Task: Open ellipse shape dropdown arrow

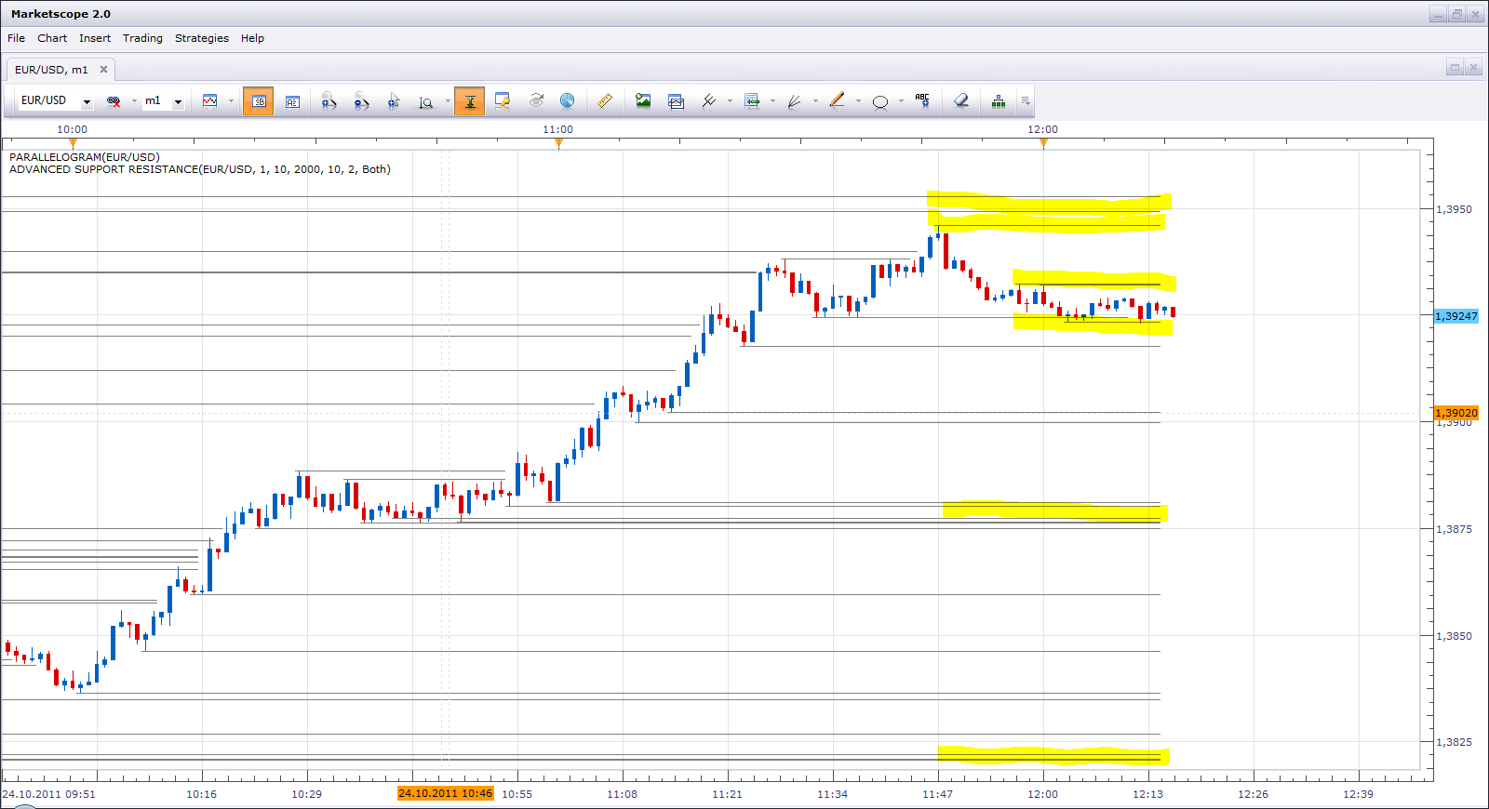Action: (x=901, y=101)
